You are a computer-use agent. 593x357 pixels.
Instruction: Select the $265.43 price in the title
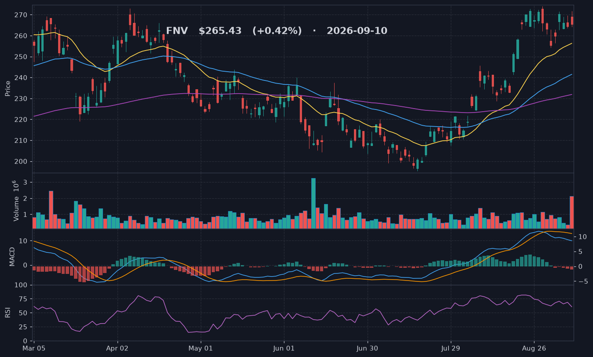(x=220, y=31)
